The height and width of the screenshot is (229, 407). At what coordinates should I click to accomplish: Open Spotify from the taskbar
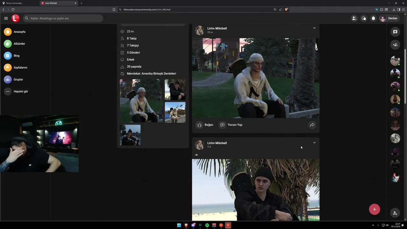pyautogui.click(x=207, y=225)
